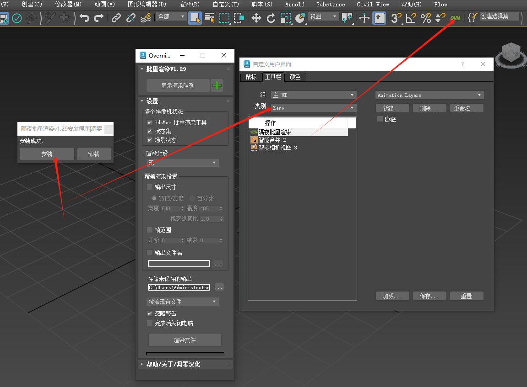Screen dimensions: 527x387
Task: Click the teal checkmark icon in toolbar
Action: [x=17, y=18]
